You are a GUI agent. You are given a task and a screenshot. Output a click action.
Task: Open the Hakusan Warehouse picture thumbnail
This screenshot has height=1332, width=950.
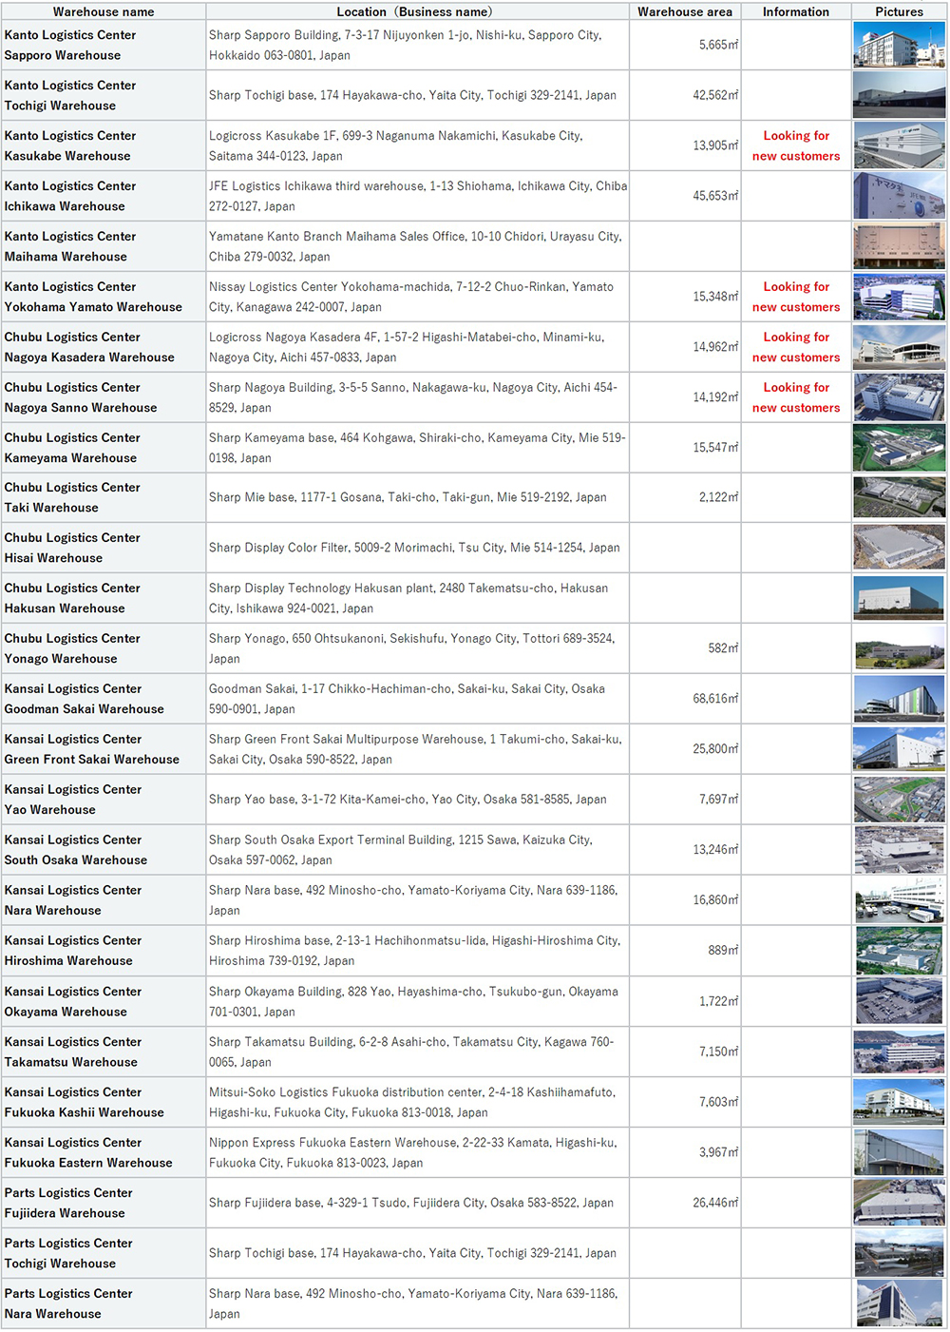899,598
